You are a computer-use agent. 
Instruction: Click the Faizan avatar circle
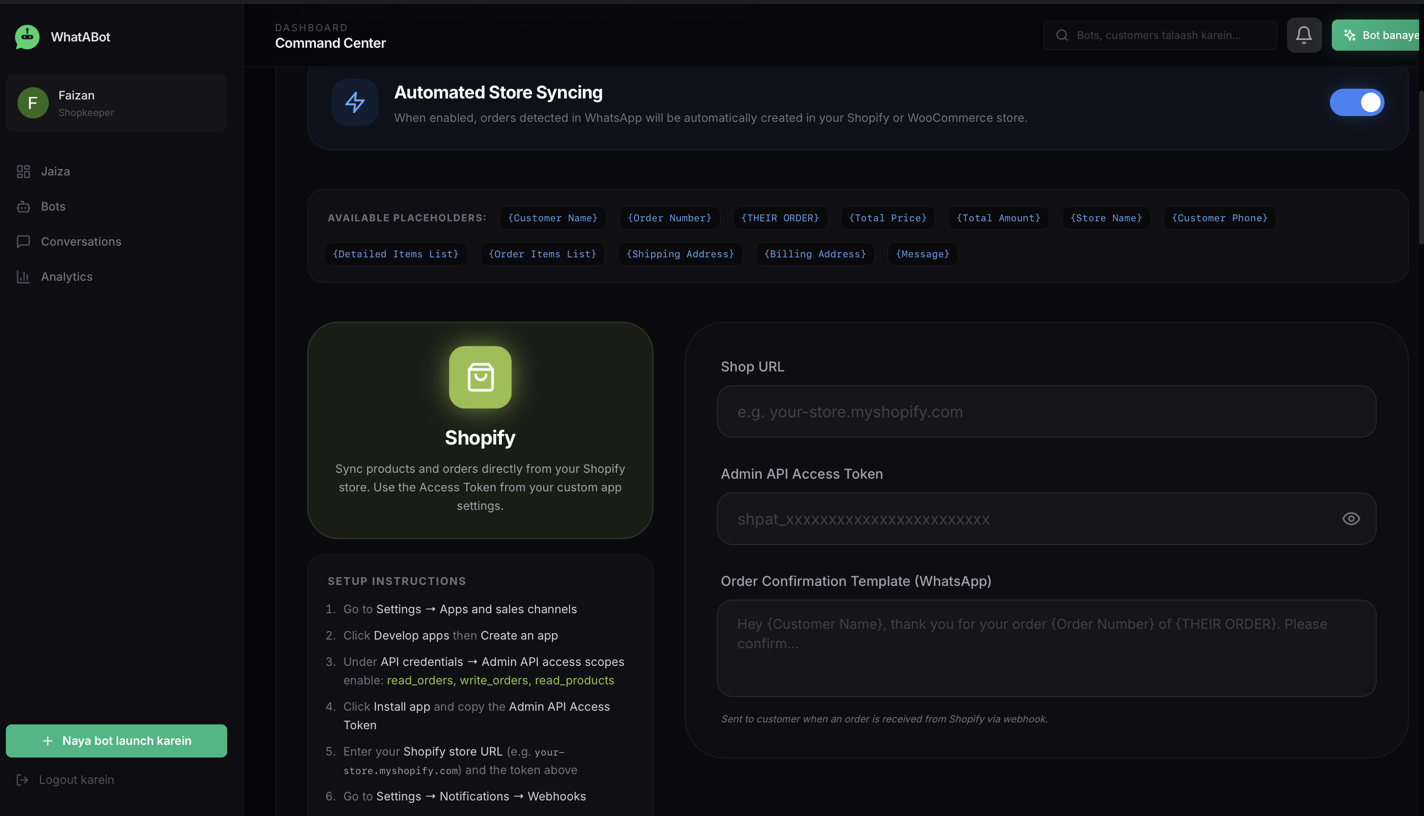point(33,103)
